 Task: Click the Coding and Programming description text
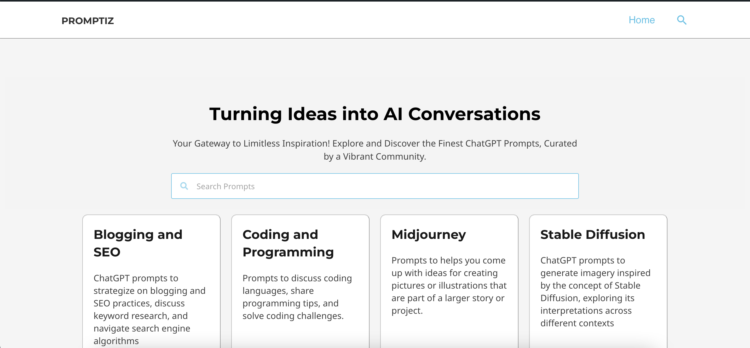[x=297, y=297]
